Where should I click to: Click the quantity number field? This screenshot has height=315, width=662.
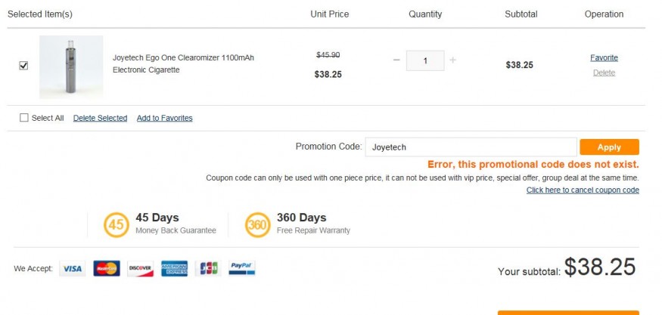pyautogui.click(x=425, y=60)
